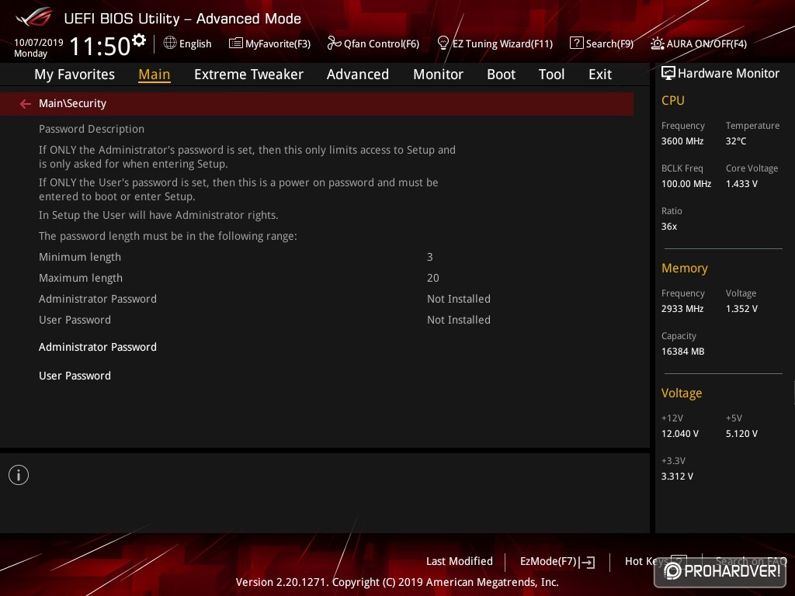795x596 pixels.
Task: Click User Password Not Installed status
Action: pos(458,320)
